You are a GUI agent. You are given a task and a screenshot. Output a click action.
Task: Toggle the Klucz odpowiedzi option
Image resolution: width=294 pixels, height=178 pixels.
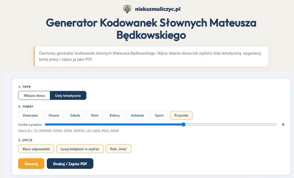pyautogui.click(x=36, y=149)
